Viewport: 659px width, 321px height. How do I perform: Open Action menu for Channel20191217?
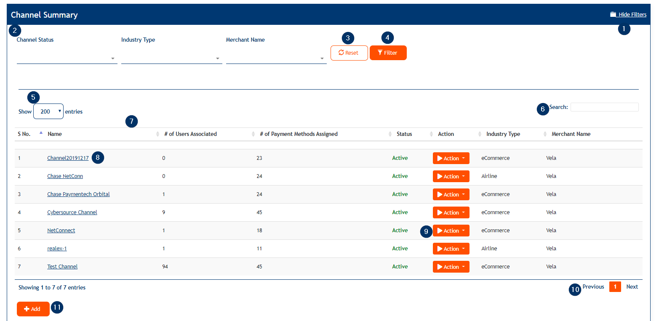pos(451,158)
